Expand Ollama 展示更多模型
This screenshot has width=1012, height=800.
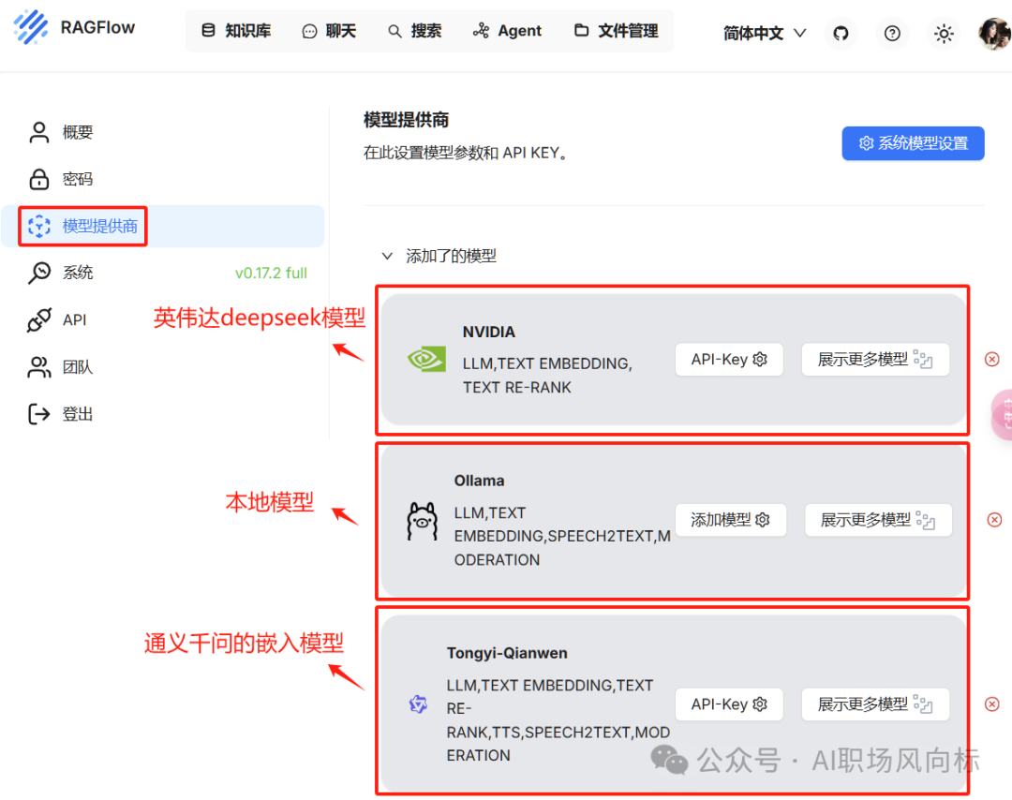878,520
